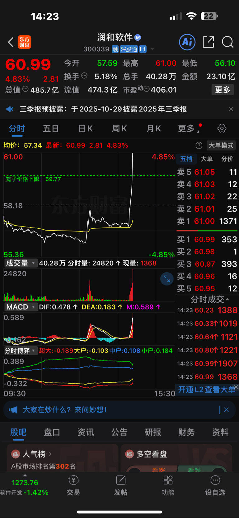
Task: Open the 资料 tab
Action: (x=220, y=432)
